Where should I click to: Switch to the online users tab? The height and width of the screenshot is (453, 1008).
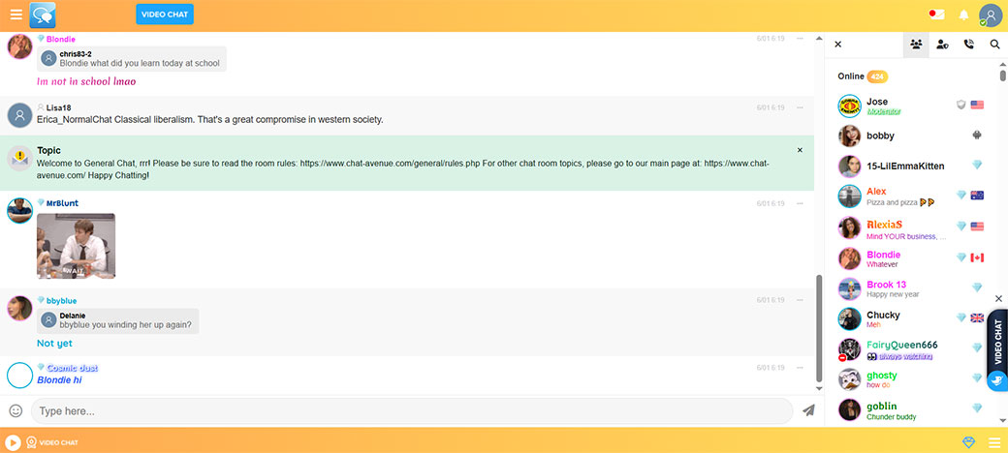915,45
